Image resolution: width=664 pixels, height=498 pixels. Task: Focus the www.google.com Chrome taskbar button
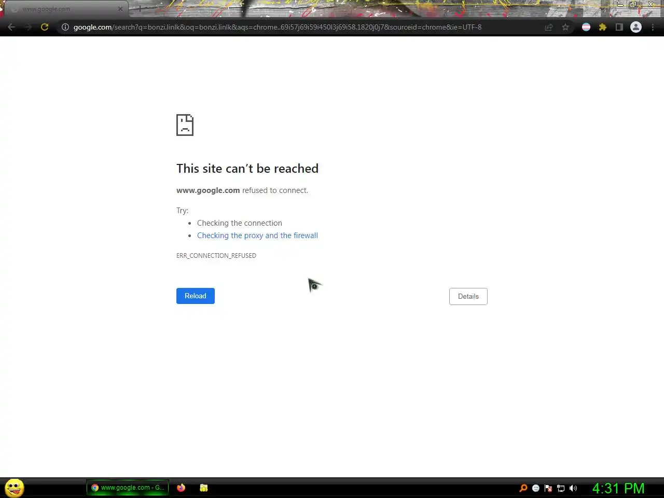[x=128, y=488]
